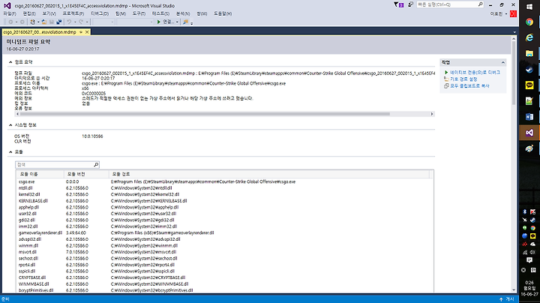Open Steam from the taskbar
Screen dimensions: 540x303
pos(529,70)
